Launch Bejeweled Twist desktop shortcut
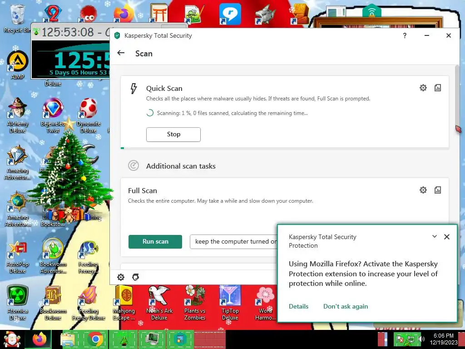 [53, 115]
